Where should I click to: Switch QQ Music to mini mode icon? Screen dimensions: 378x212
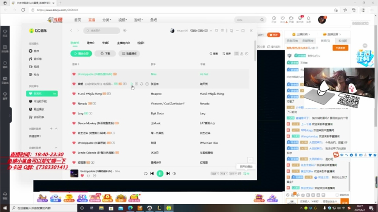coord(232,30)
